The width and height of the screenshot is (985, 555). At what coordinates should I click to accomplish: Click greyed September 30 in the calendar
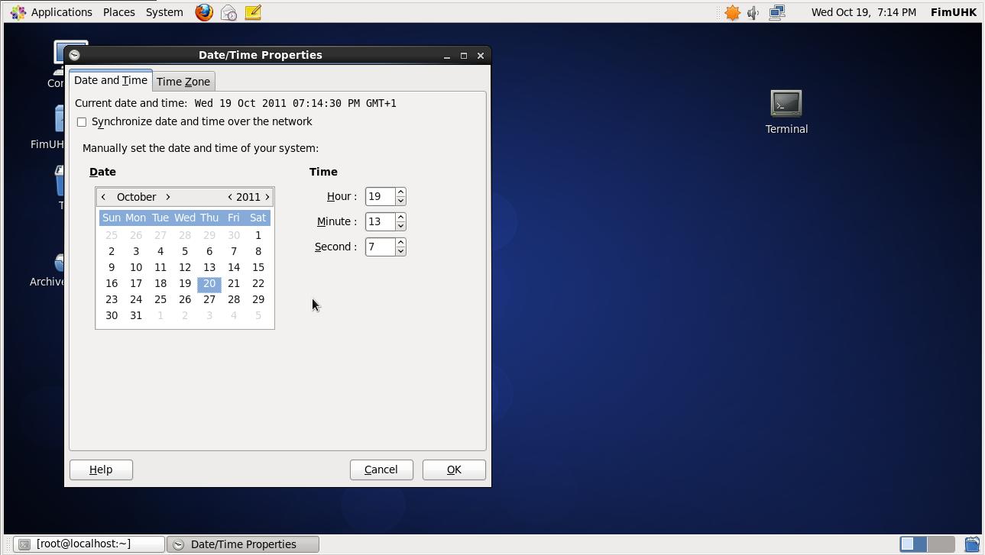[x=234, y=236]
